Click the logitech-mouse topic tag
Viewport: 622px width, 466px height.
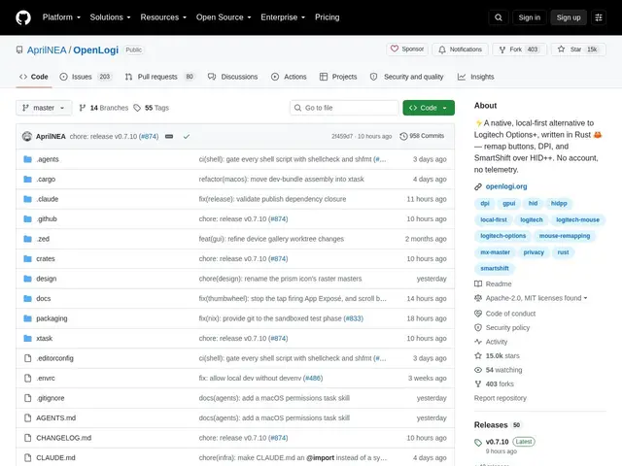click(x=577, y=219)
